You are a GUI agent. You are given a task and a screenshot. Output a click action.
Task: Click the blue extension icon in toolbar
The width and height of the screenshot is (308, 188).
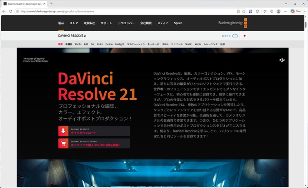click(251, 12)
